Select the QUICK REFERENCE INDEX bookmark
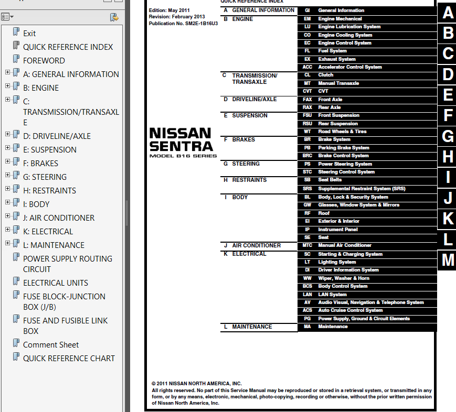 [68, 47]
